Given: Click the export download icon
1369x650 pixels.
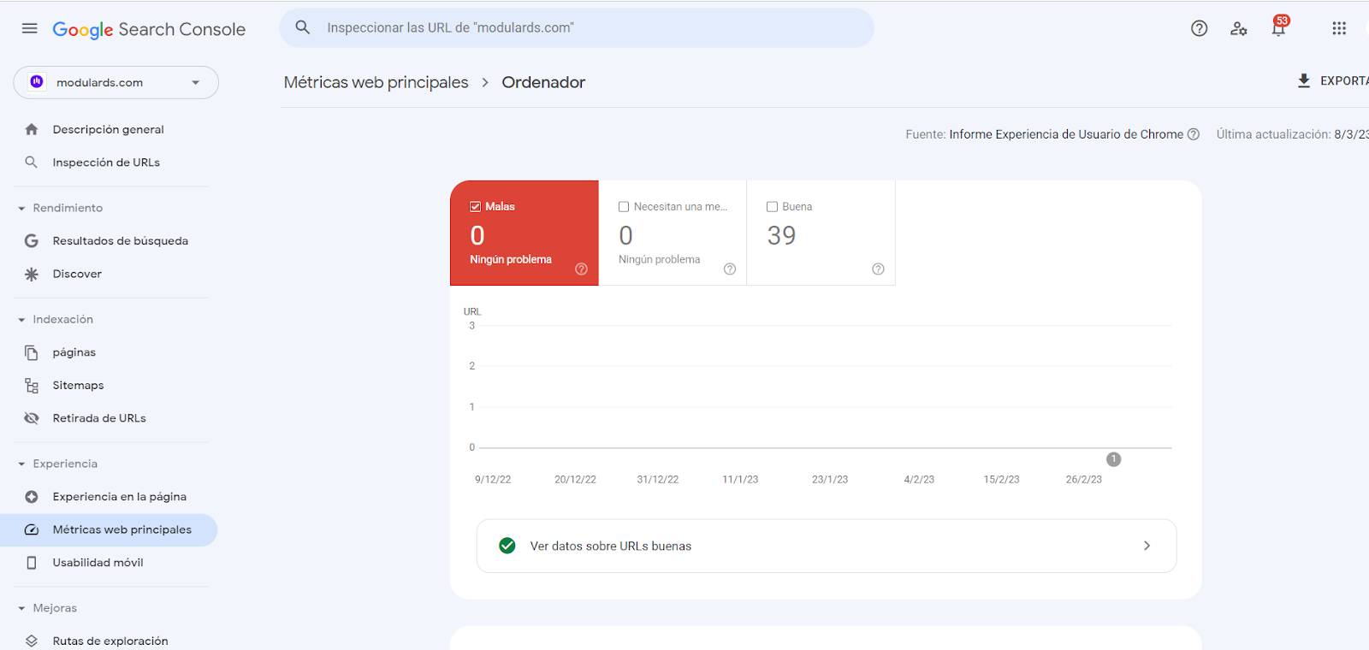Looking at the screenshot, I should click(1304, 80).
